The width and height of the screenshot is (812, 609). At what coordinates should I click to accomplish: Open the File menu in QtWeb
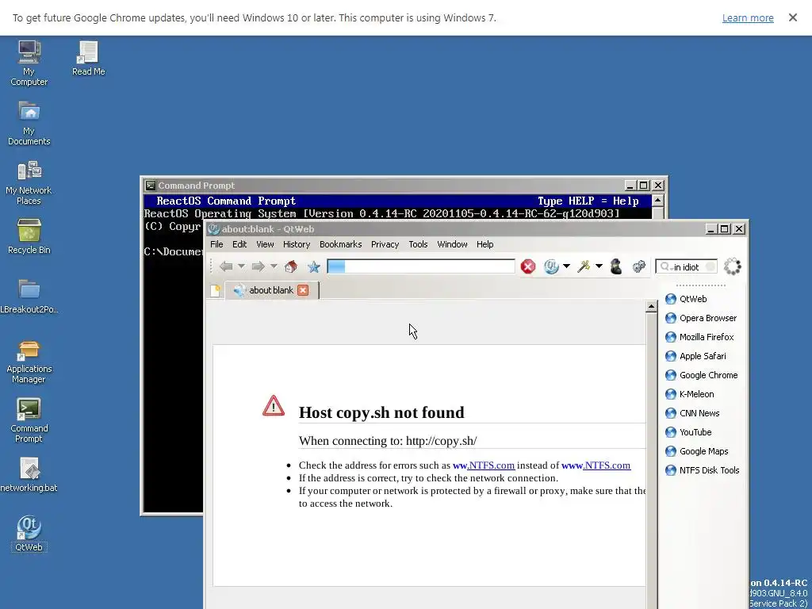[x=216, y=244]
